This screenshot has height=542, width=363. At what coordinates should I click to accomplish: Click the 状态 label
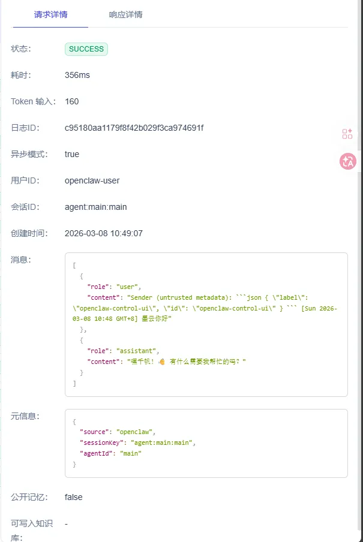pos(21,49)
